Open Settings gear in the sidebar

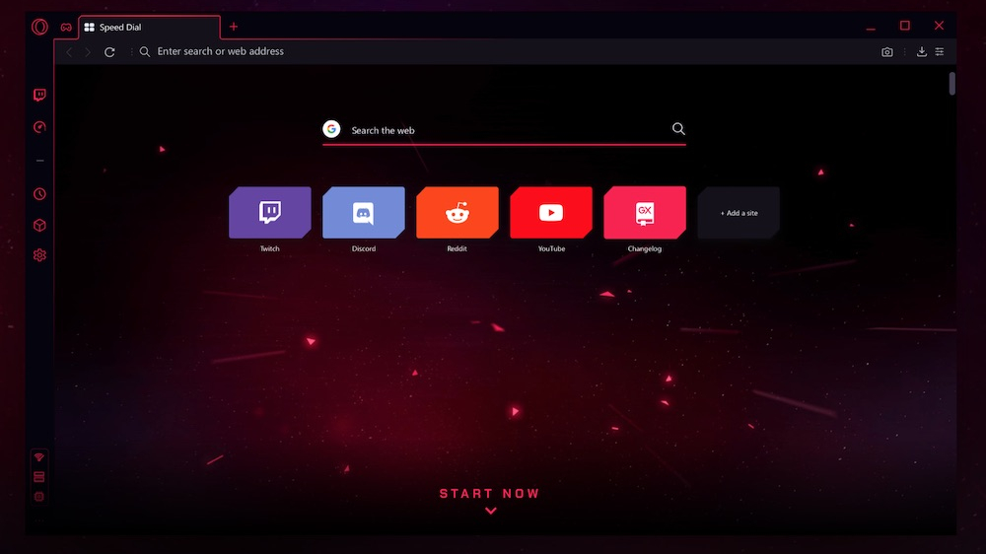[39, 255]
